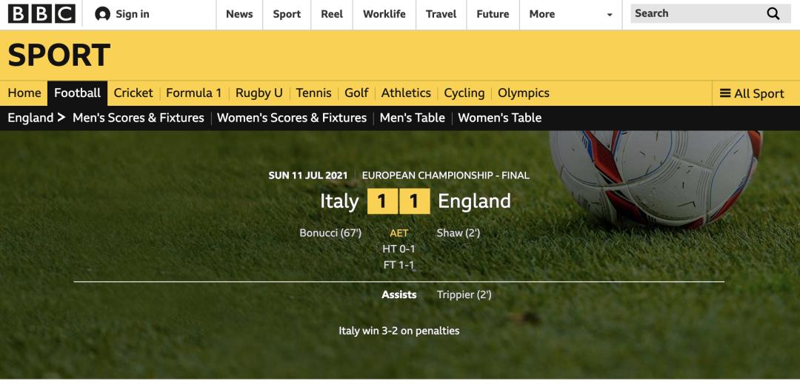
Task: Click the BBC logo
Action: click(x=41, y=14)
